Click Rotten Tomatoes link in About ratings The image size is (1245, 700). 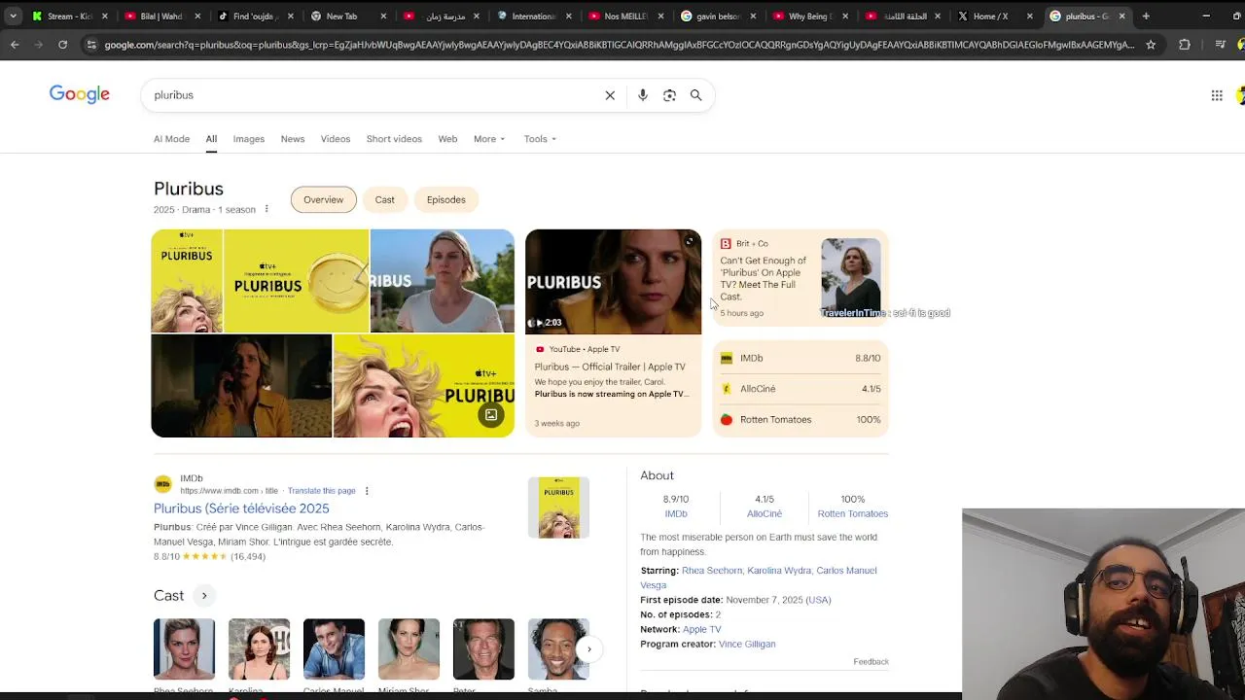(852, 513)
